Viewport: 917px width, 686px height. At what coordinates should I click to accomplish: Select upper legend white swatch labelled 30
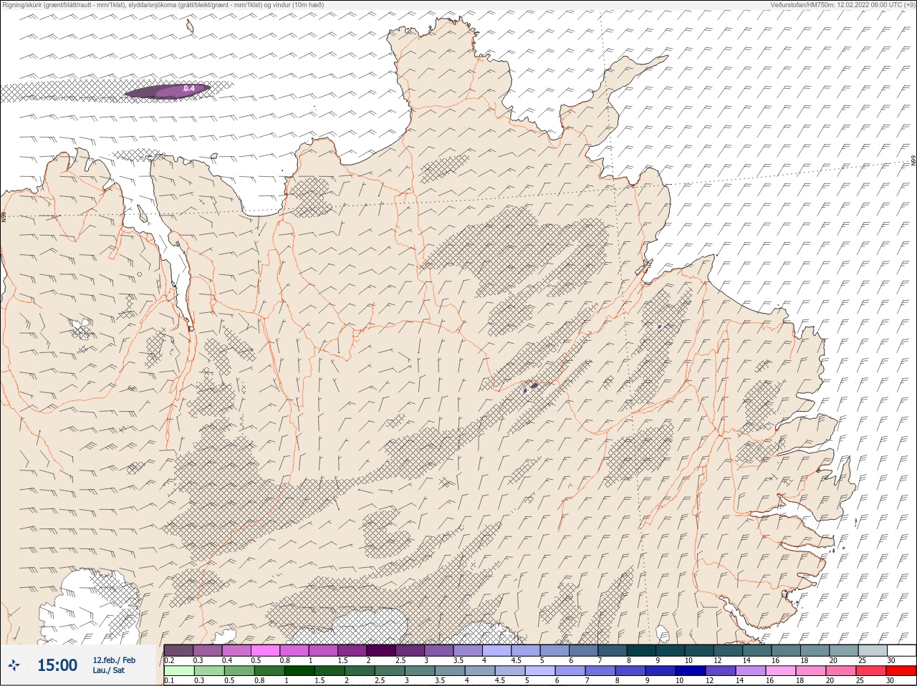(902, 650)
